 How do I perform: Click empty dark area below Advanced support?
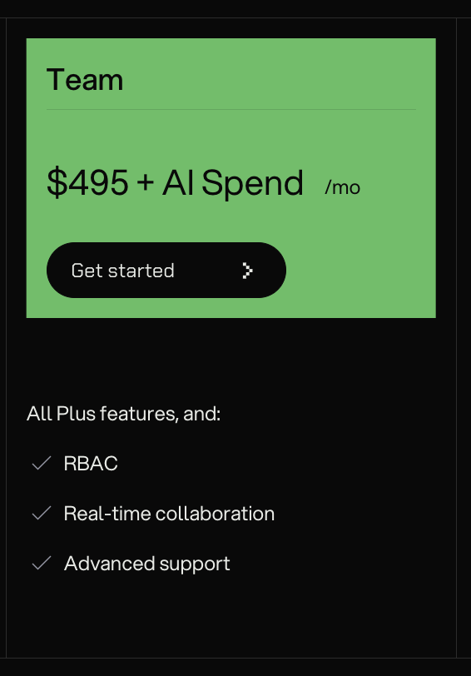231,617
